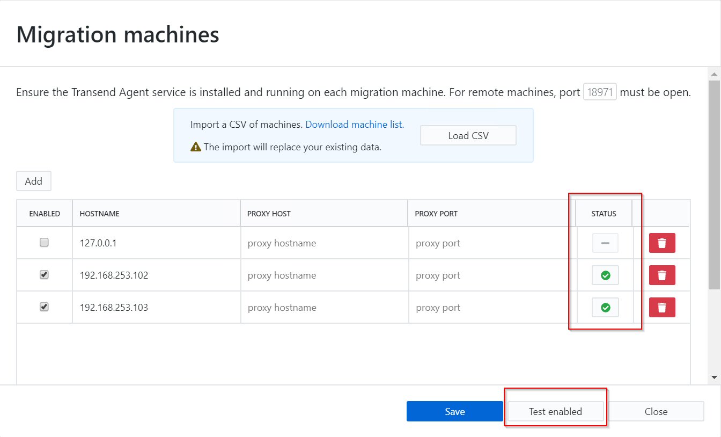Click proxy port field for 192.168.253.102

coord(492,275)
